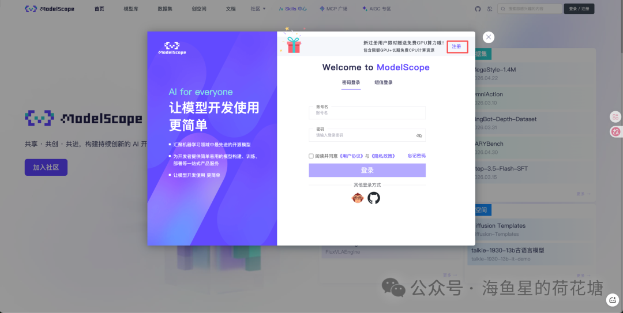The image size is (623, 313).
Task: Click the 注册 register link in the banner
Action: 456,47
